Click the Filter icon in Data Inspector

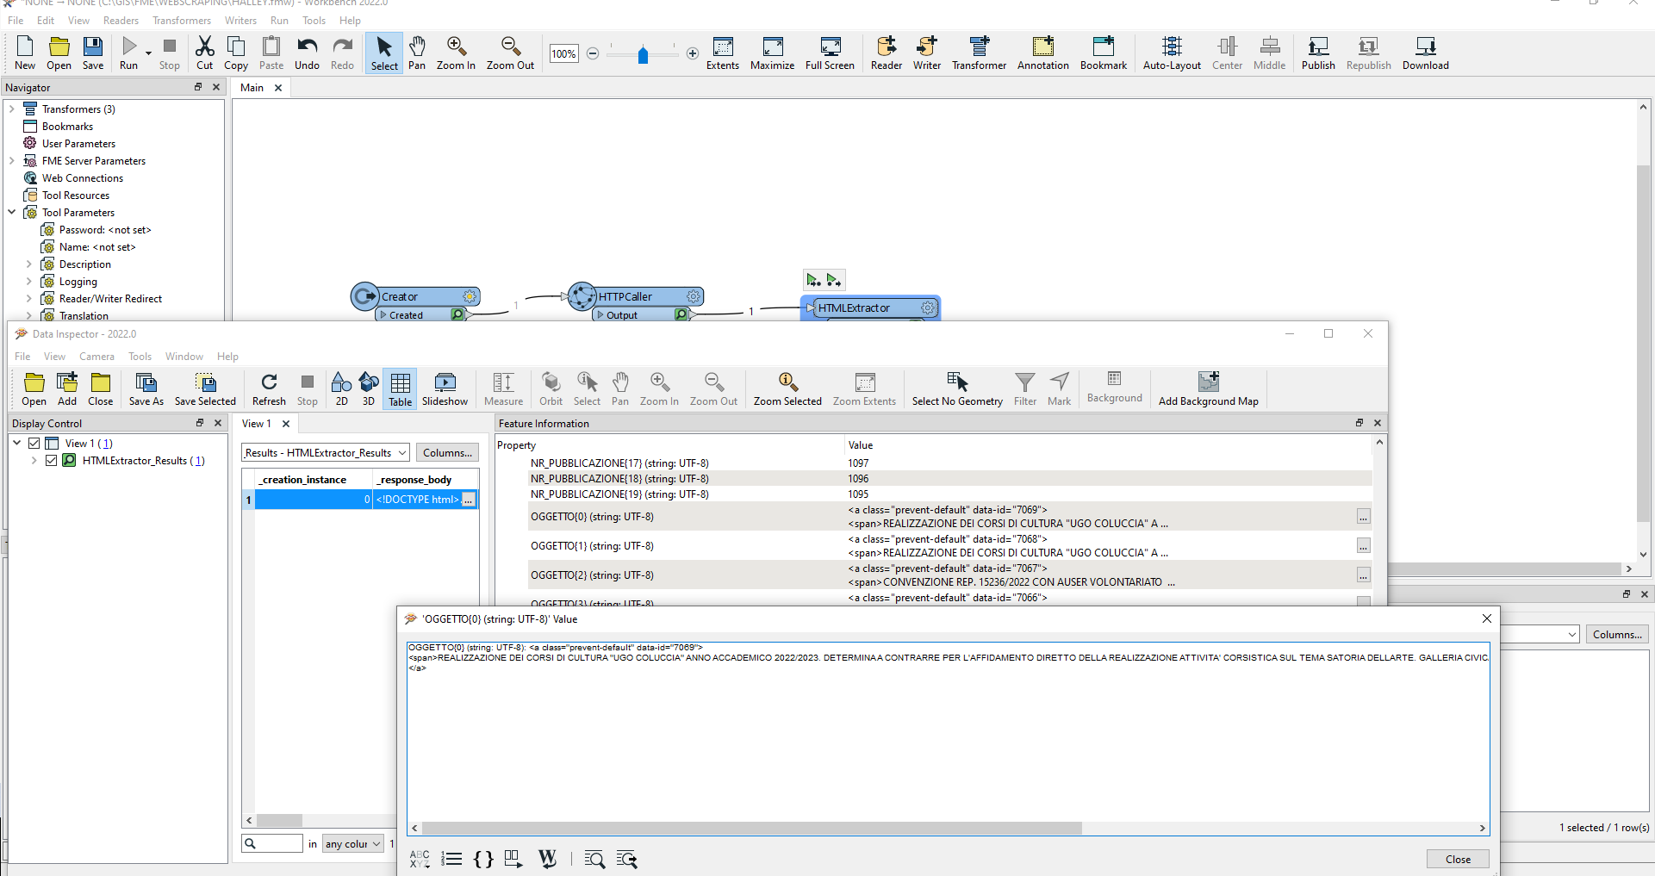pyautogui.click(x=1025, y=389)
